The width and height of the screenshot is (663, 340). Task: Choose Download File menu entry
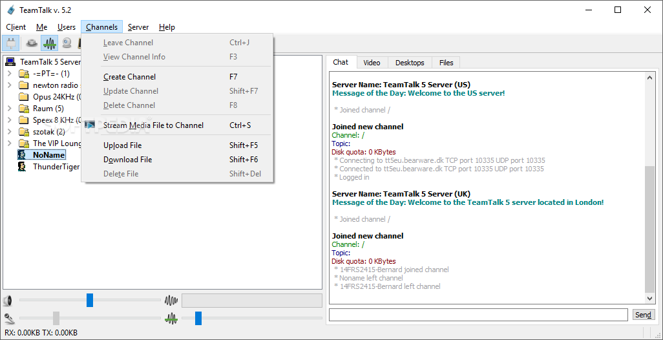point(178,160)
